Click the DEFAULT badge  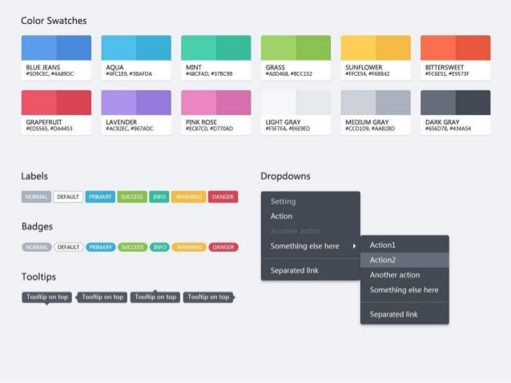68,247
